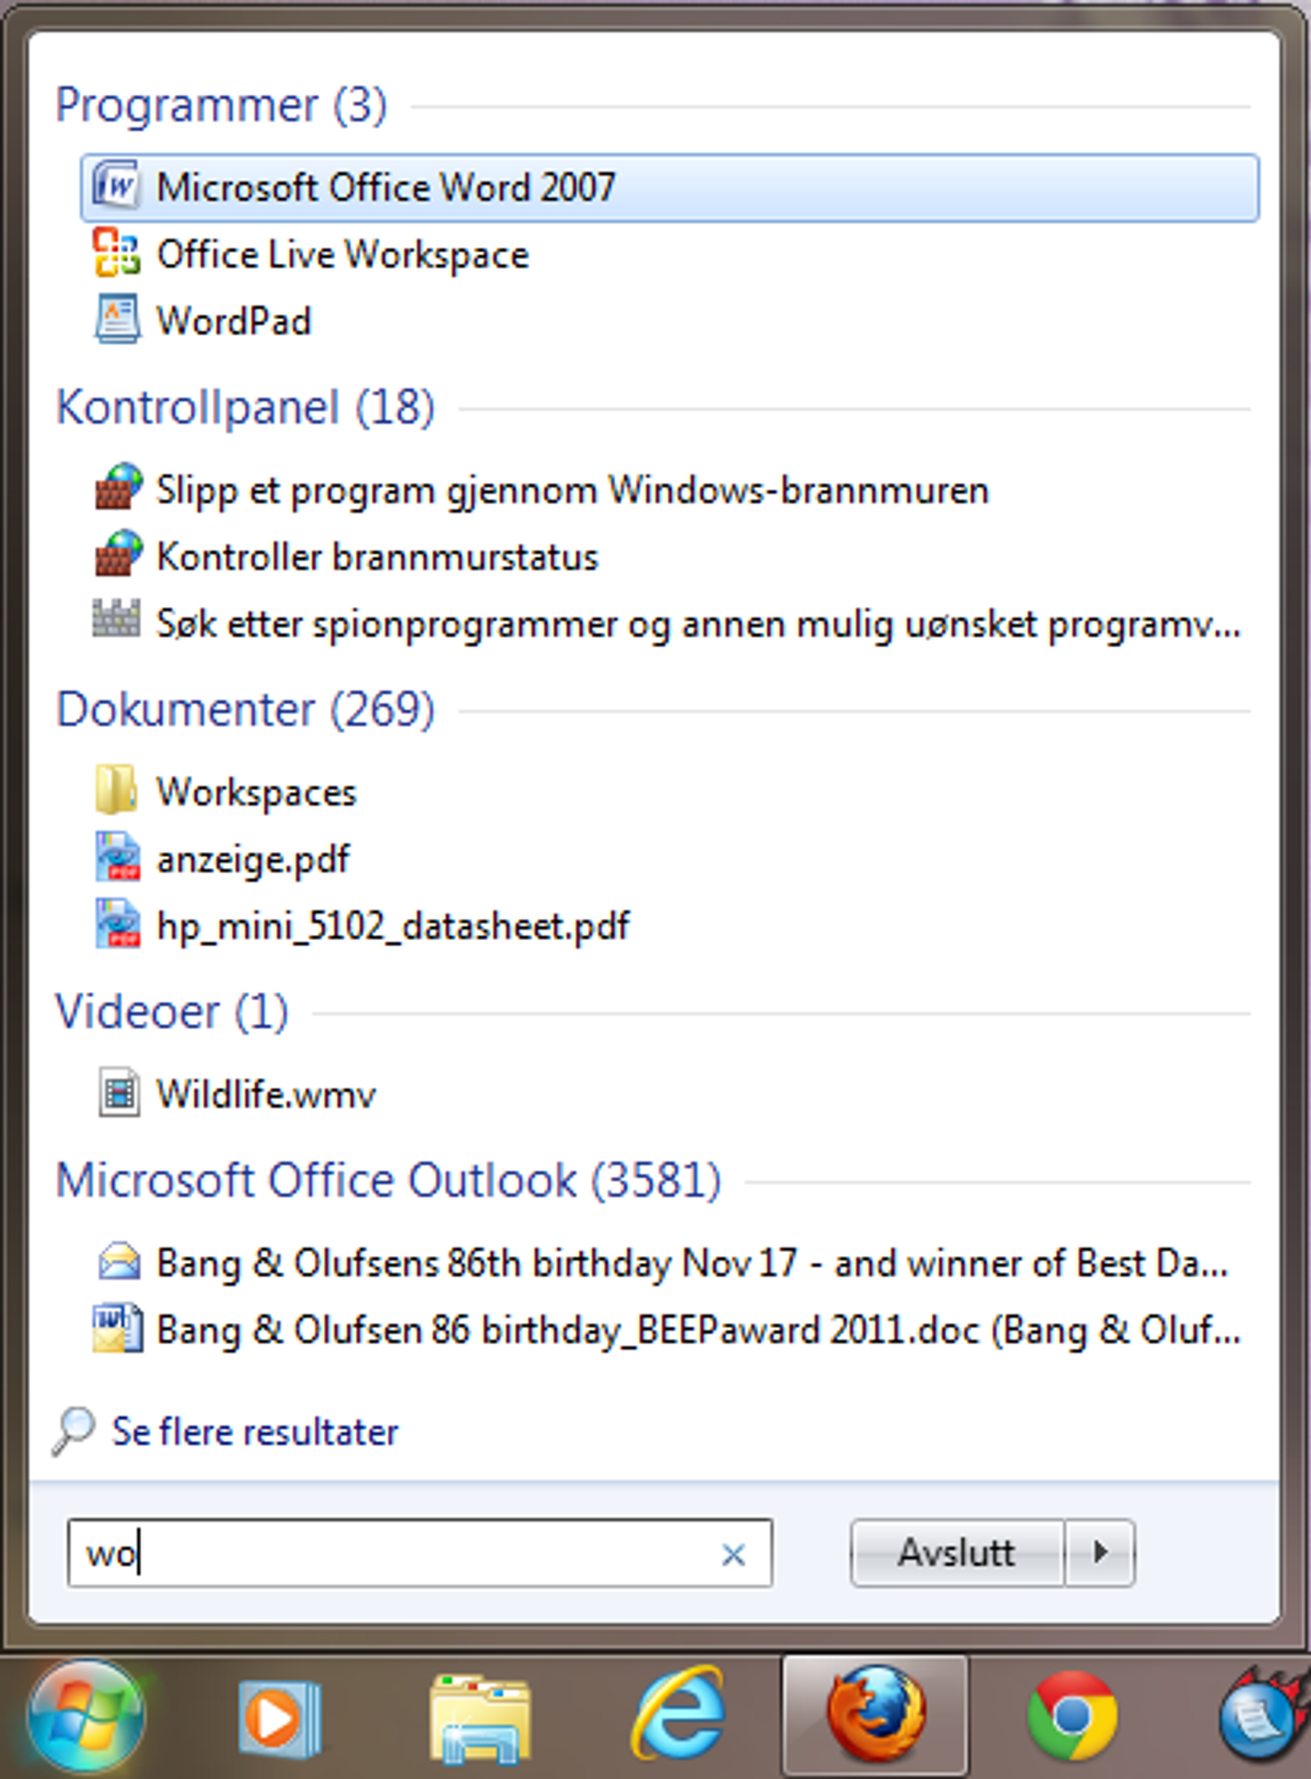Click the Office Live Workspace icon
This screenshot has height=1779, width=1311.
tap(117, 253)
